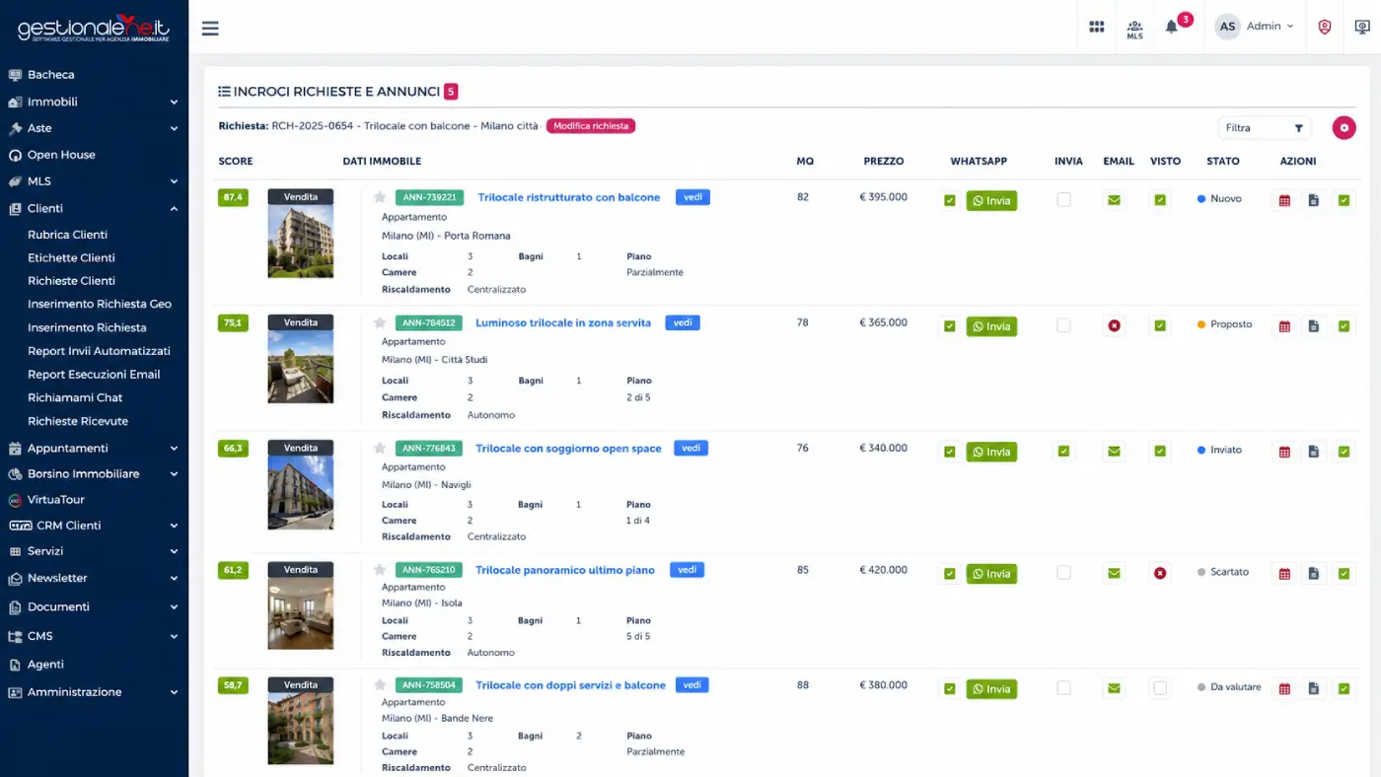Click ANN-758504 listing code badge

pyautogui.click(x=428, y=685)
